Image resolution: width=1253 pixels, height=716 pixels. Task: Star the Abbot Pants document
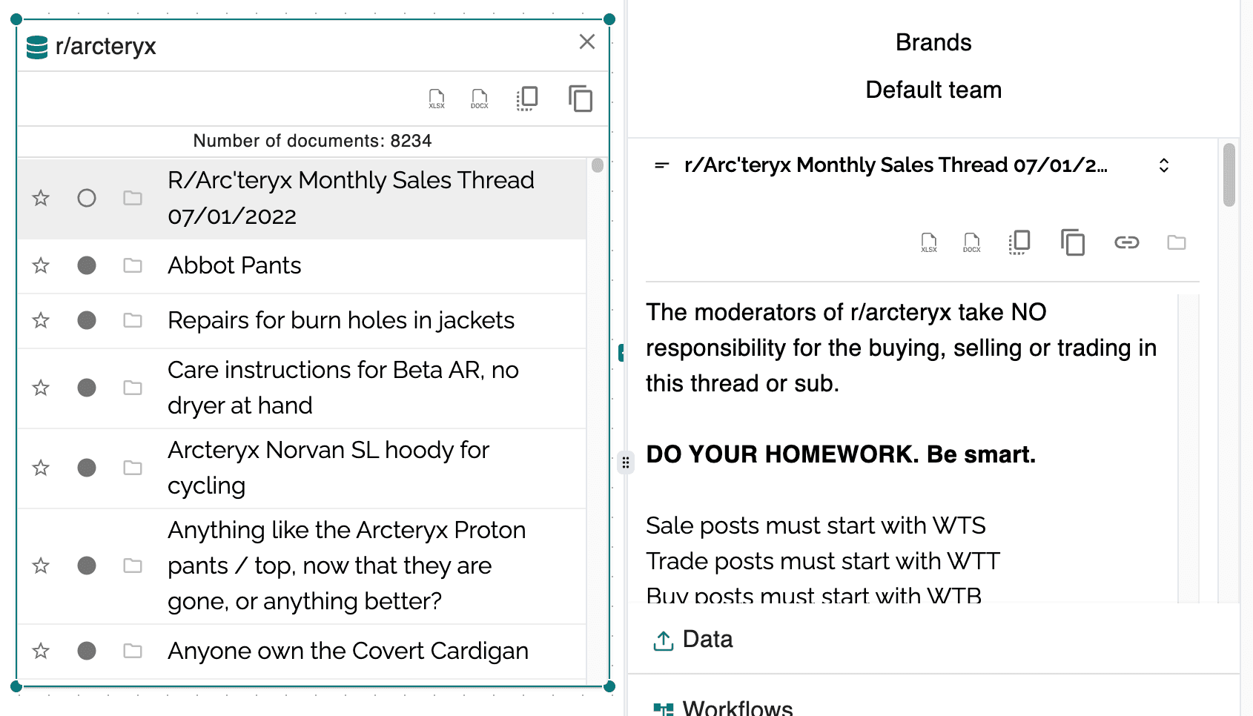[41, 265]
